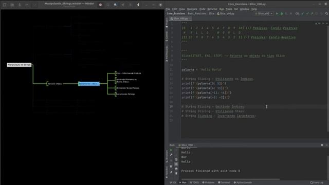329x185 pixels.
Task: Open the Structure tool window sidebar tab
Action: click(167, 156)
